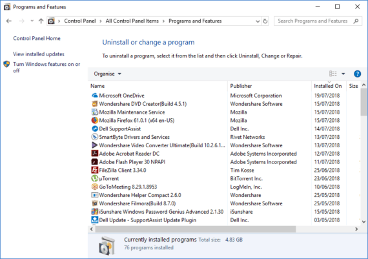This screenshot has height=259, width=368.
Task: Open the view options dropdown arrow
Action: [343, 74]
